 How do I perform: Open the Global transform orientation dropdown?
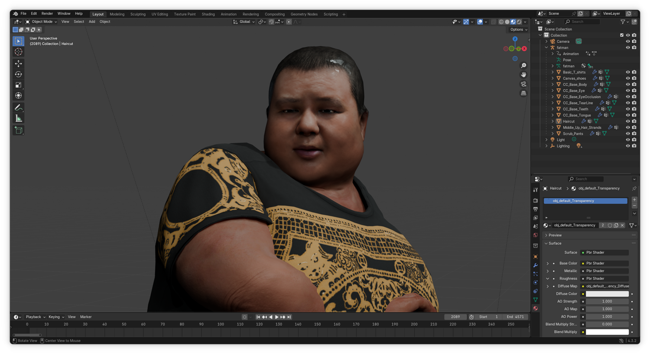coord(244,22)
